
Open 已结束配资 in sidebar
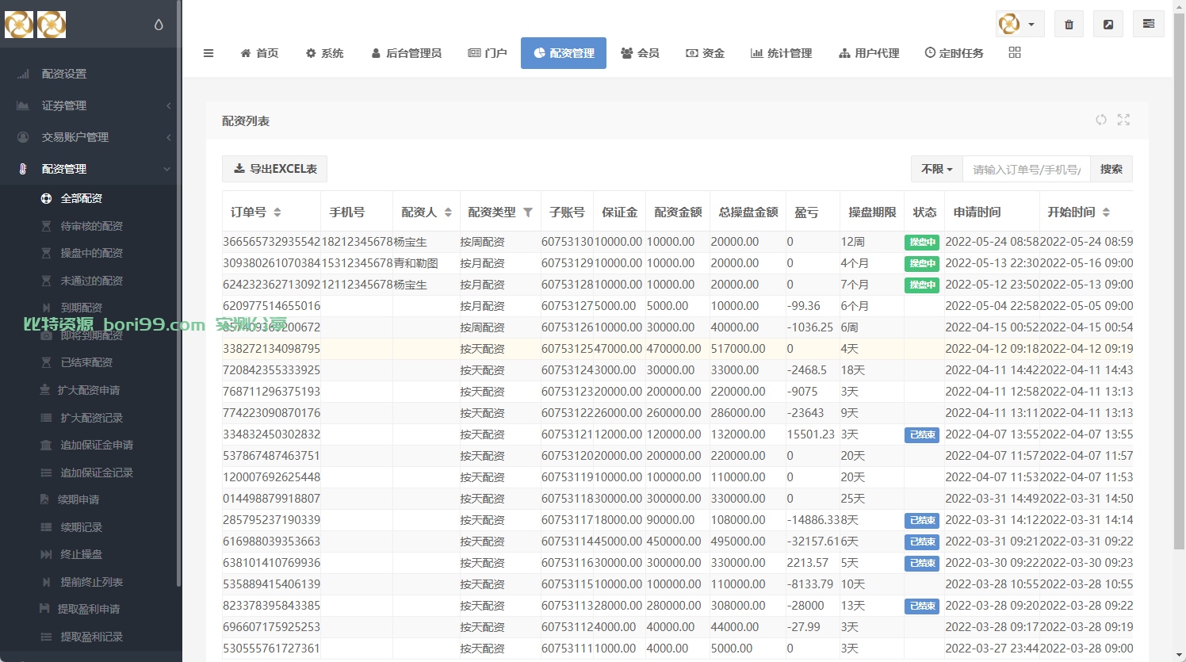tap(86, 362)
